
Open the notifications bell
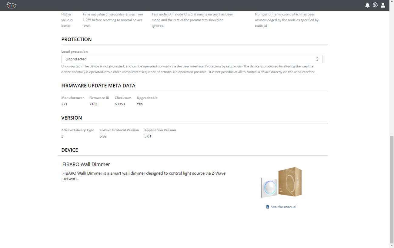click(367, 5)
